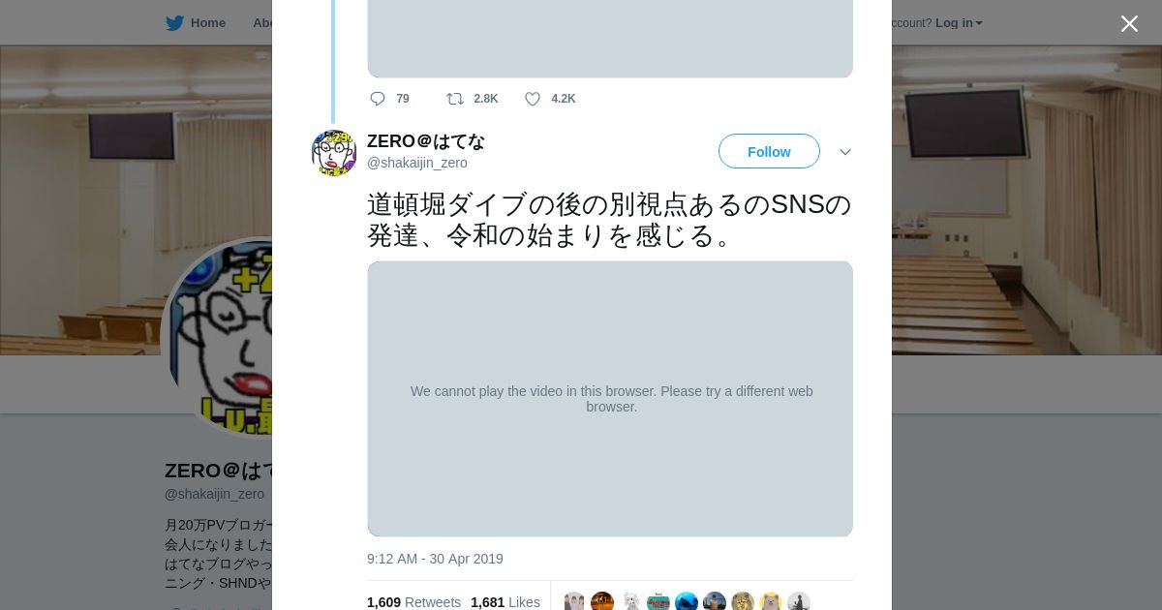Viewport: 1162px width, 610px height.
Task: Click the reply icon with 79 replies
Action: 378,99
